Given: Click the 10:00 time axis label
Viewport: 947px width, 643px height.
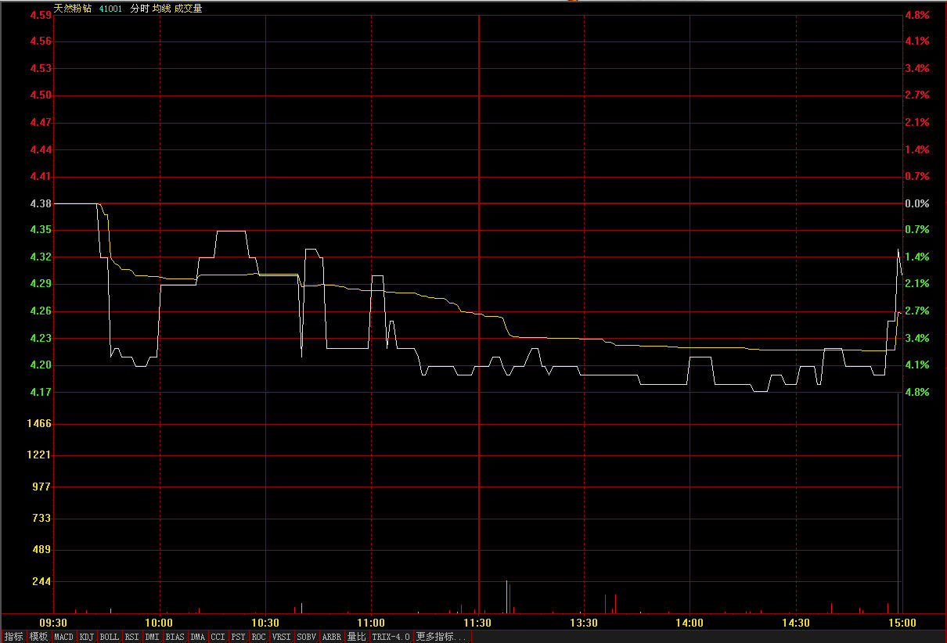Looking at the screenshot, I should tap(160, 623).
